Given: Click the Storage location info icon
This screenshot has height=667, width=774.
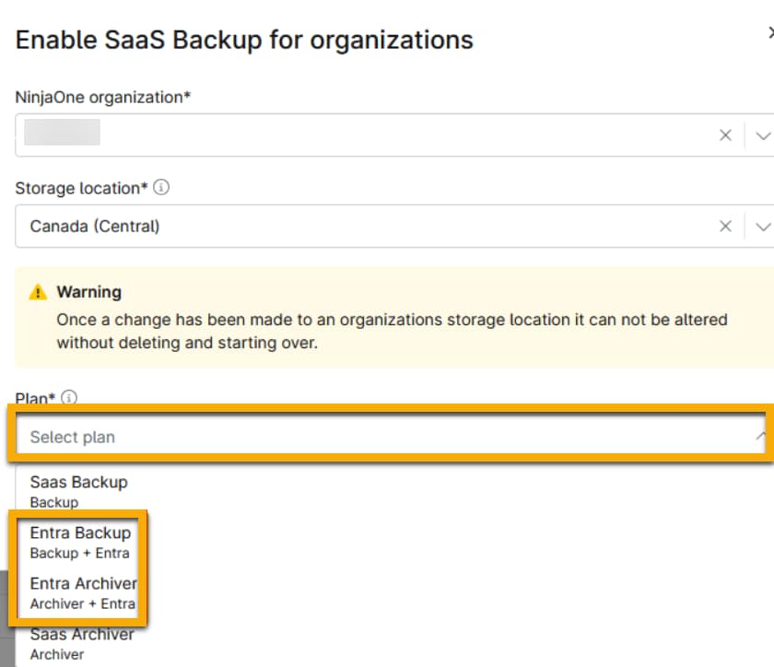Looking at the screenshot, I should pyautogui.click(x=161, y=188).
